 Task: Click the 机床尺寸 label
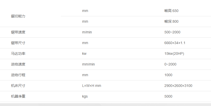18,86
